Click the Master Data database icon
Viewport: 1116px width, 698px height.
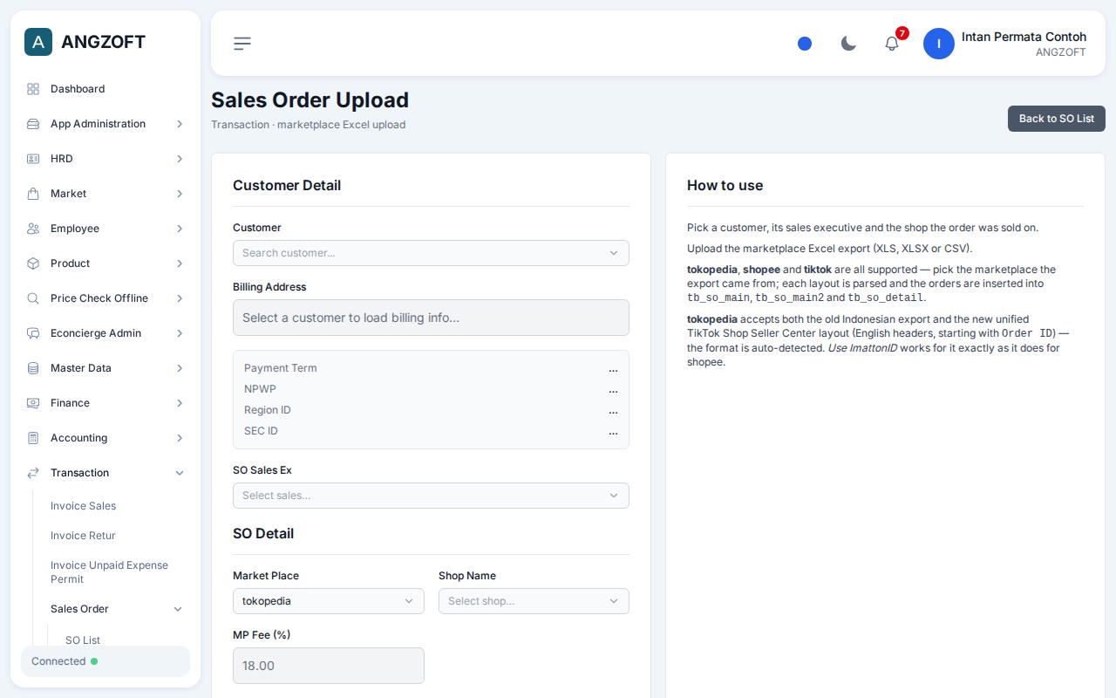click(33, 368)
